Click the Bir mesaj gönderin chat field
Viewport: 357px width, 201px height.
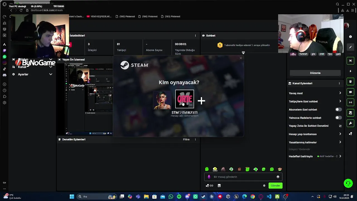(x=243, y=177)
